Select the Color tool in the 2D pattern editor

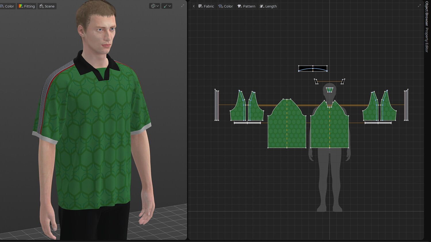point(226,6)
